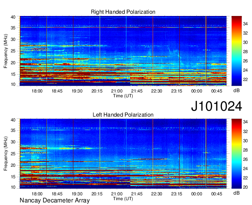Click the 40 MHz tick of Right Handed plot

[x=13, y=17]
